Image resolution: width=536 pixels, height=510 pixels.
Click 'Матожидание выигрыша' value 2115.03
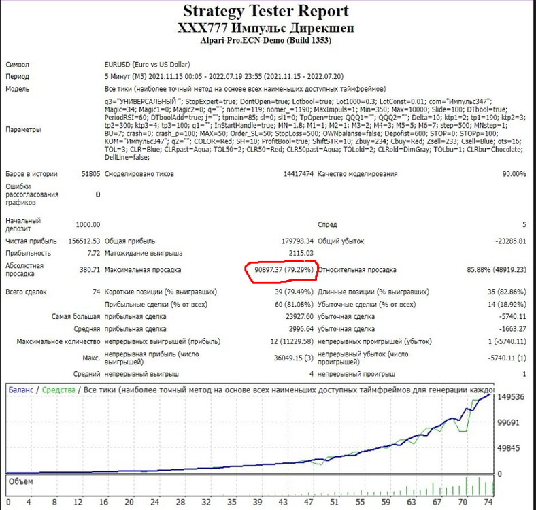pyautogui.click(x=301, y=253)
